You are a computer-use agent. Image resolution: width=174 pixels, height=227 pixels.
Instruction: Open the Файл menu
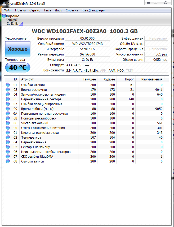coord(7,10)
